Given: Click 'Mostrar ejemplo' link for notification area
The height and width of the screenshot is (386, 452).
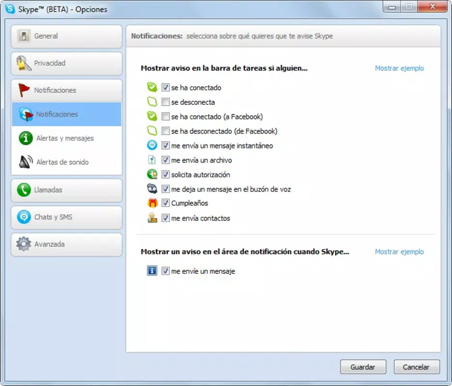Looking at the screenshot, I should click(x=399, y=252).
